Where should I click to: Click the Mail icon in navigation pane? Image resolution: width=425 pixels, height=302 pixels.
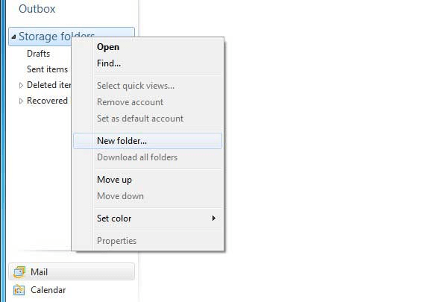click(x=19, y=272)
